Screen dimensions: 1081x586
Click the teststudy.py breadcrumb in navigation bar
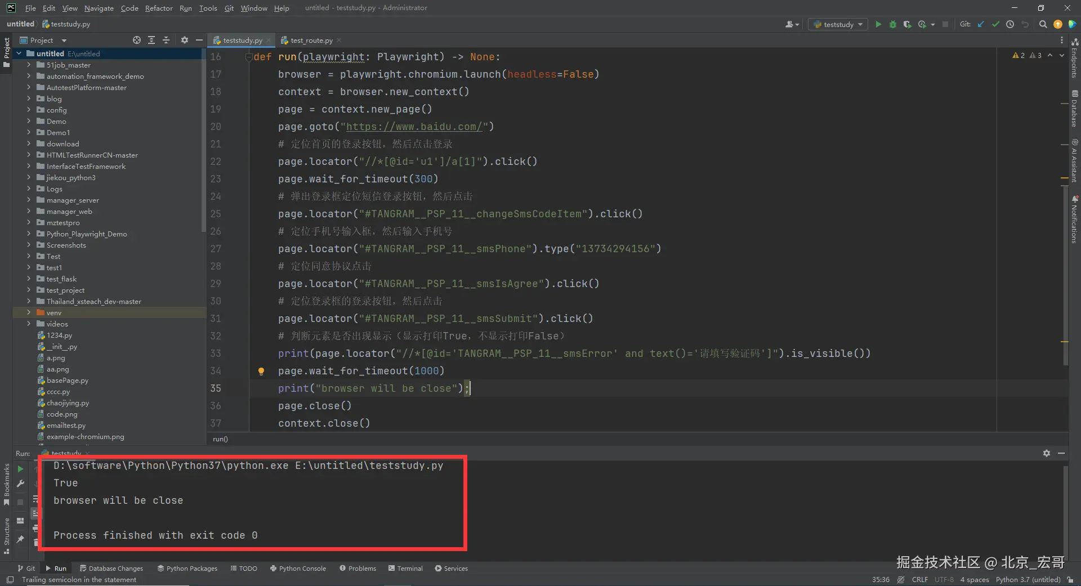66,24
